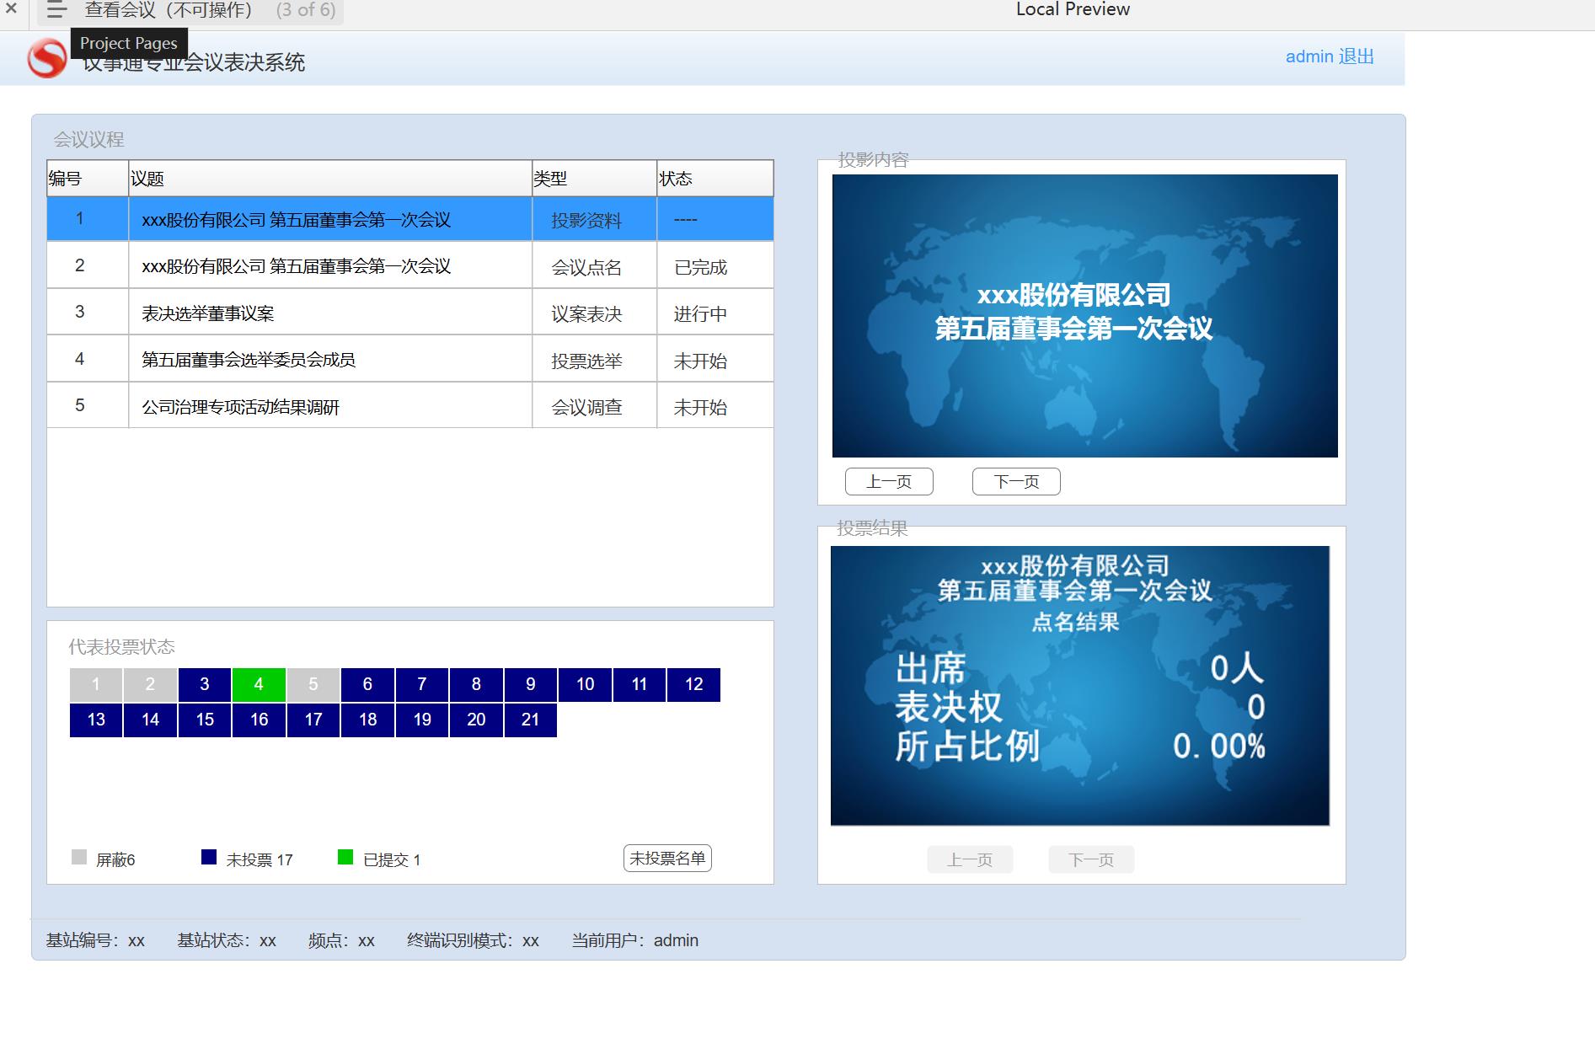This screenshot has height=1049, width=1595.
Task: Open the 未投票名单 list
Action: coord(667,858)
